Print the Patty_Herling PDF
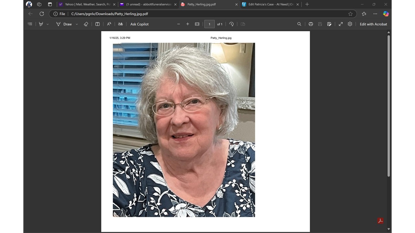Viewport: 415px width, 233px height. [311, 24]
